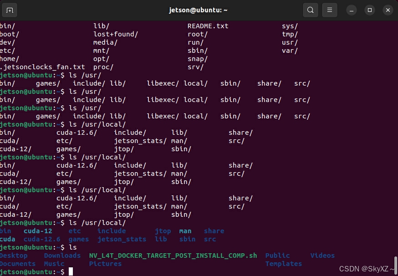Image resolution: width=398 pixels, height=276 pixels.
Task: Click the dev/ entry in root listing
Action: [x=7, y=42]
